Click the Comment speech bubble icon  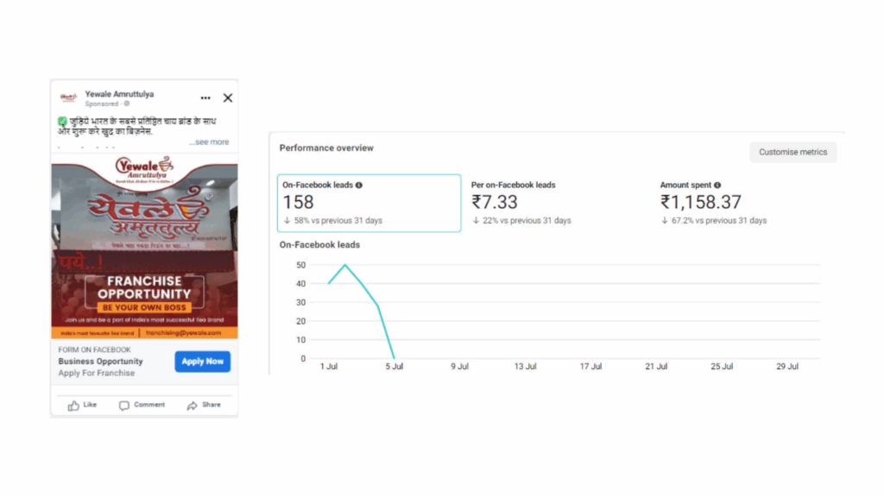point(124,406)
